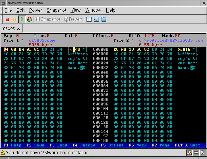The width and height of the screenshot is (207, 159).
Task: Close the VMware Workstation window
Action: (x=204, y=3)
